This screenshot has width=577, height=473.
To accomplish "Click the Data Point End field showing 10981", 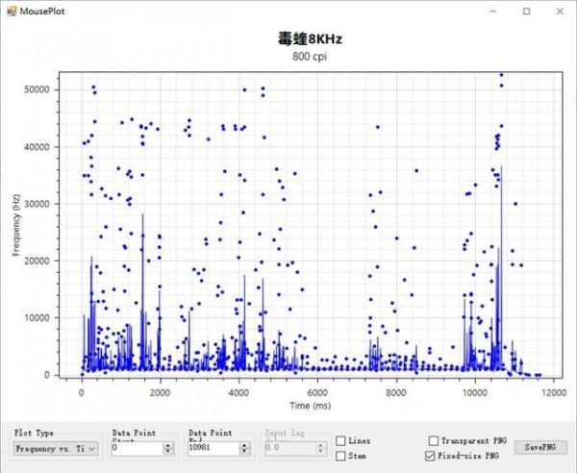I will pyautogui.click(x=213, y=448).
